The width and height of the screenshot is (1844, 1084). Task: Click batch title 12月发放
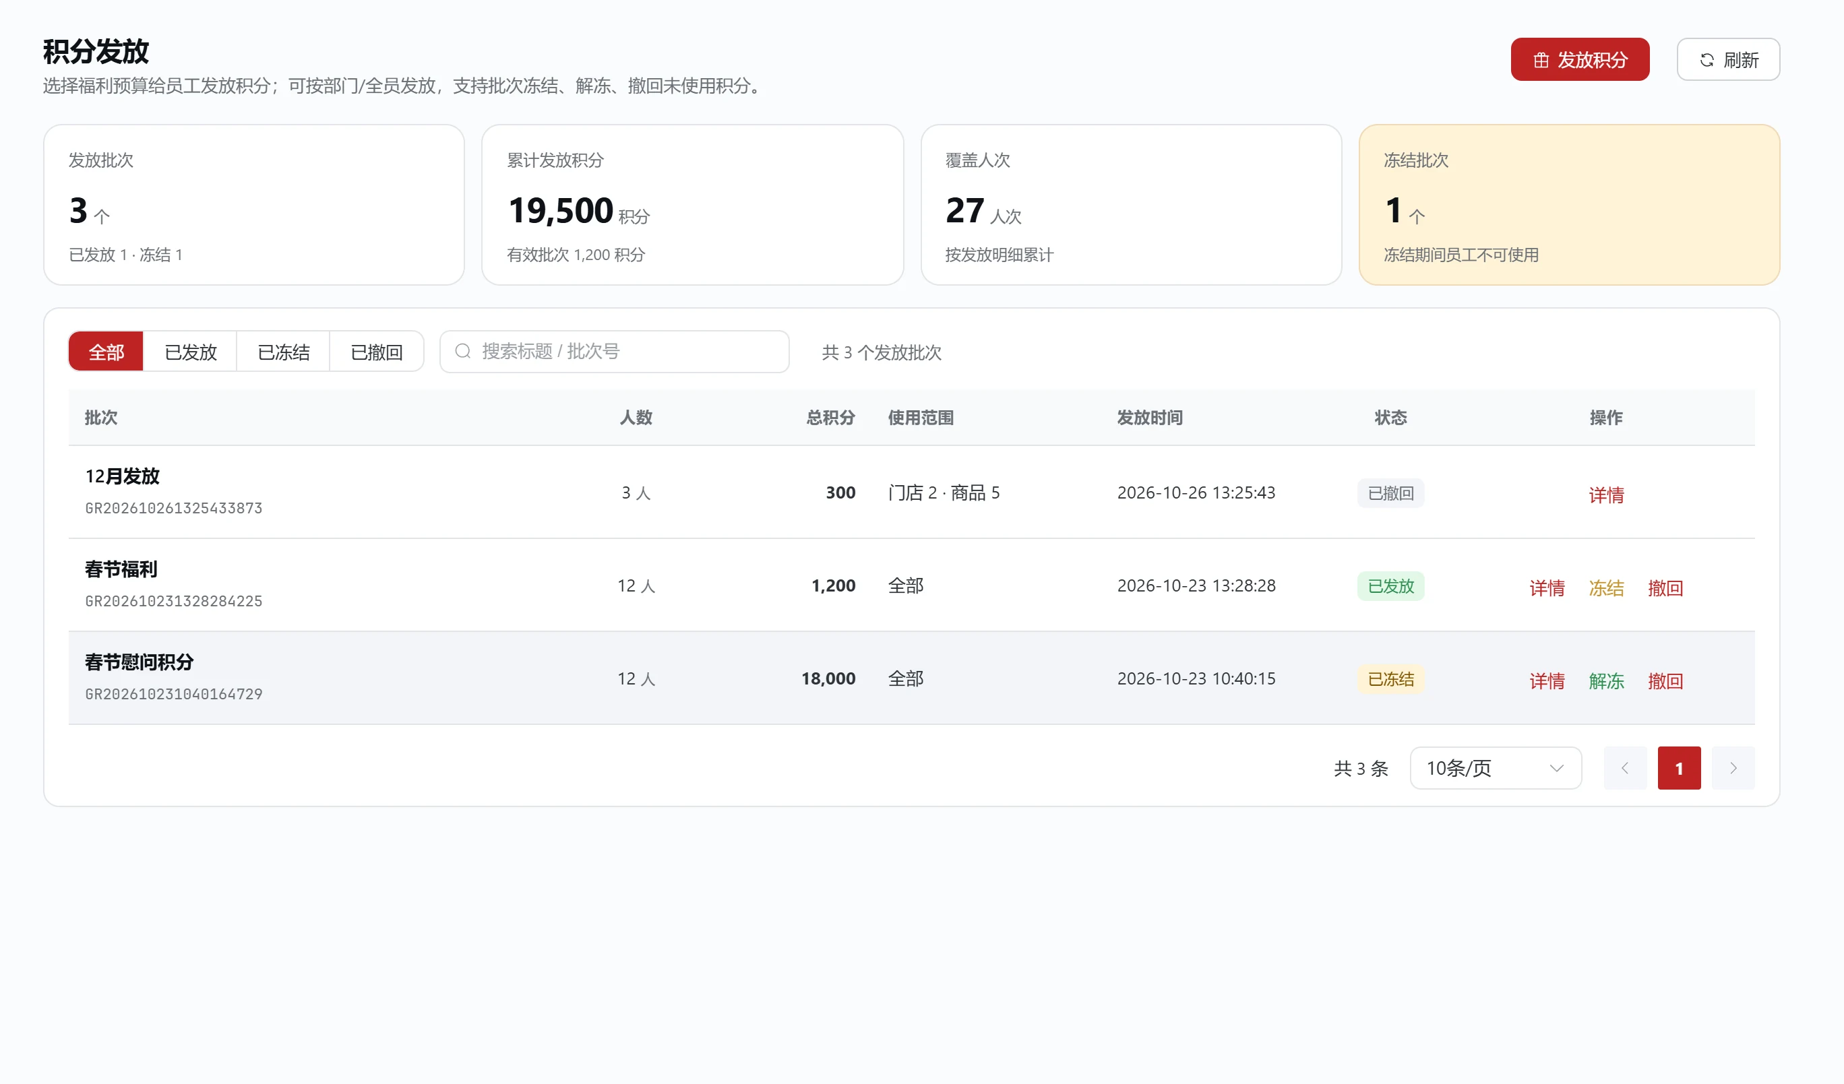(122, 476)
